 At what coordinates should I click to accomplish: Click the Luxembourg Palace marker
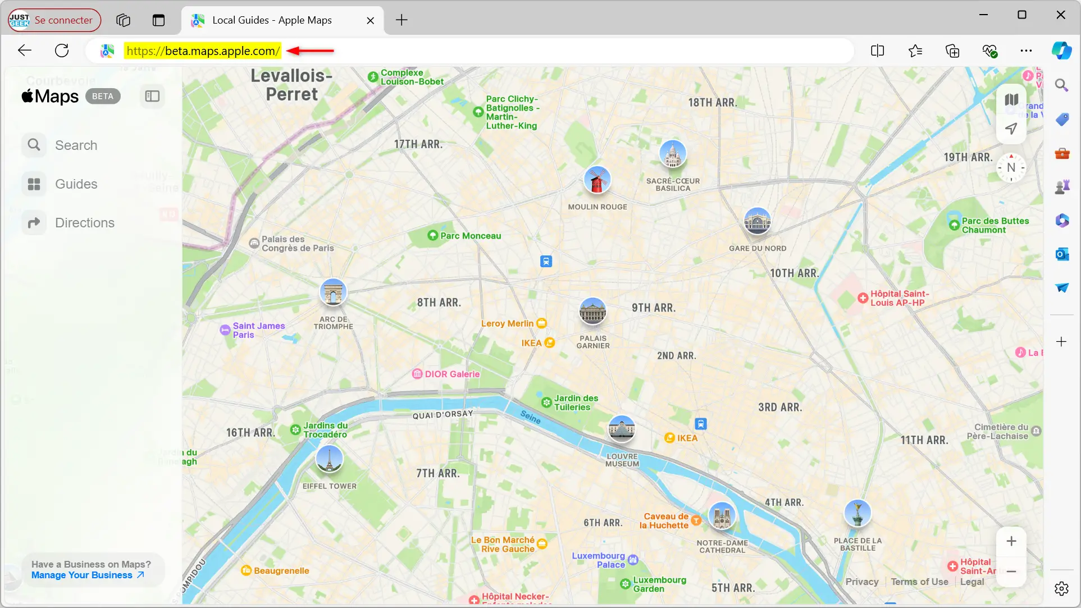(633, 560)
